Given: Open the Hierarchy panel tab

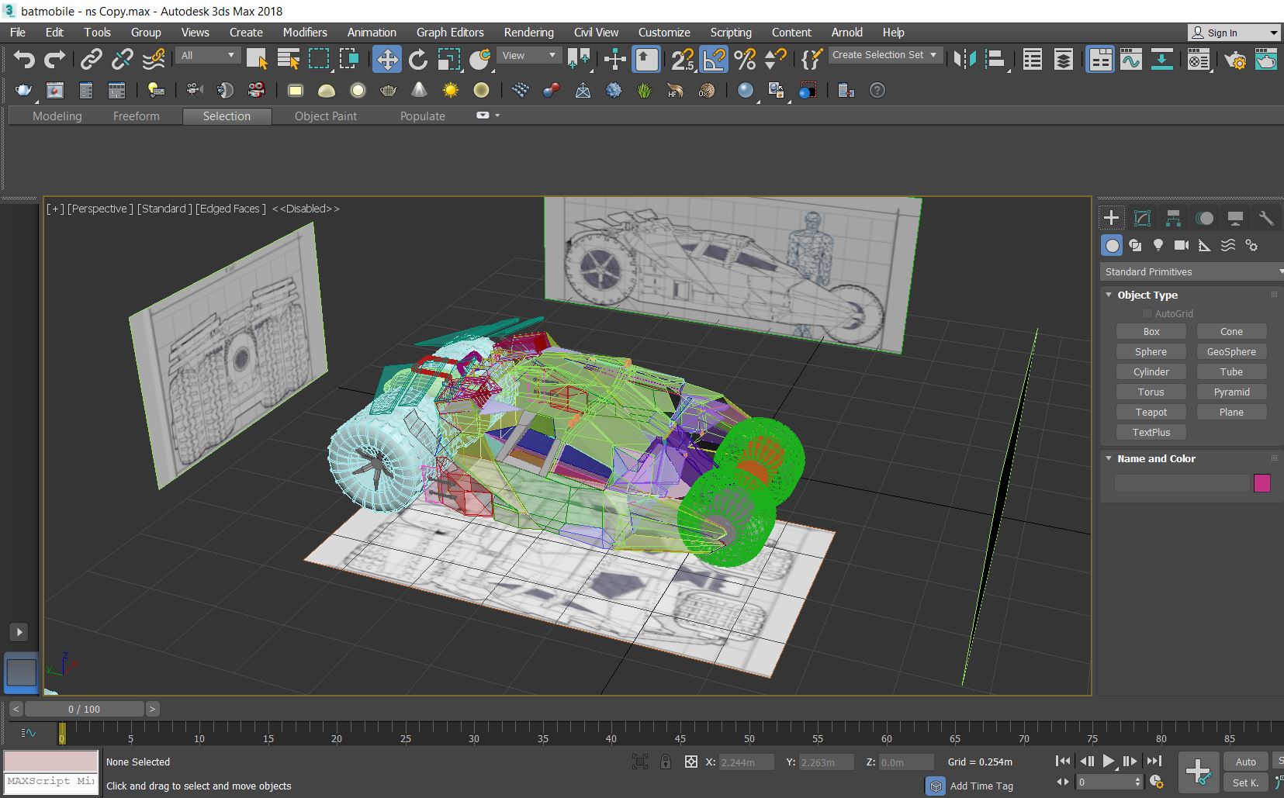Looking at the screenshot, I should 1173,218.
